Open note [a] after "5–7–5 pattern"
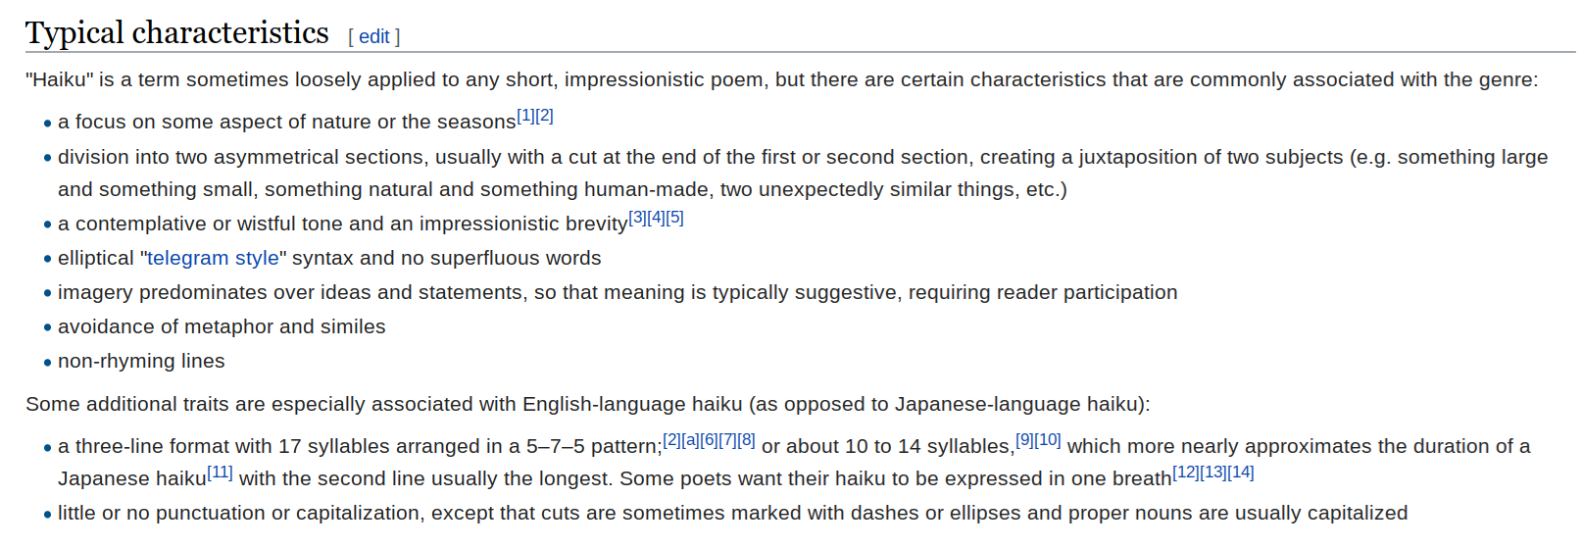 pyautogui.click(x=690, y=440)
